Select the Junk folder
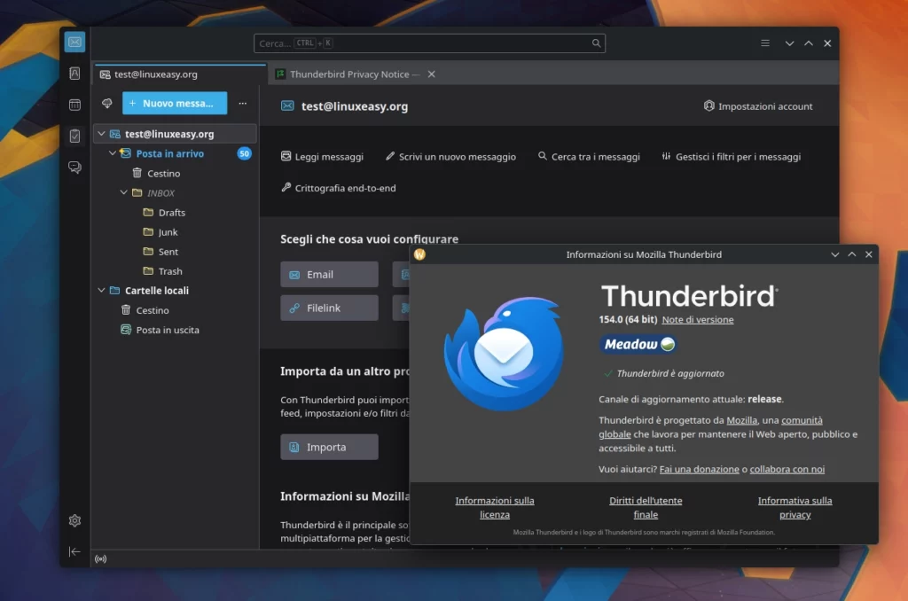 pos(168,232)
